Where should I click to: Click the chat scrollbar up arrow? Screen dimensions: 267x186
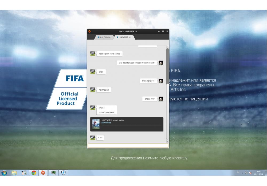(x=168, y=47)
